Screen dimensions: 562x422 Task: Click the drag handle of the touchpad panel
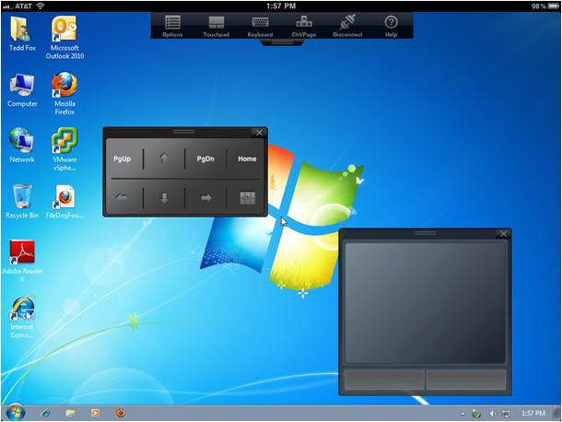coord(425,233)
